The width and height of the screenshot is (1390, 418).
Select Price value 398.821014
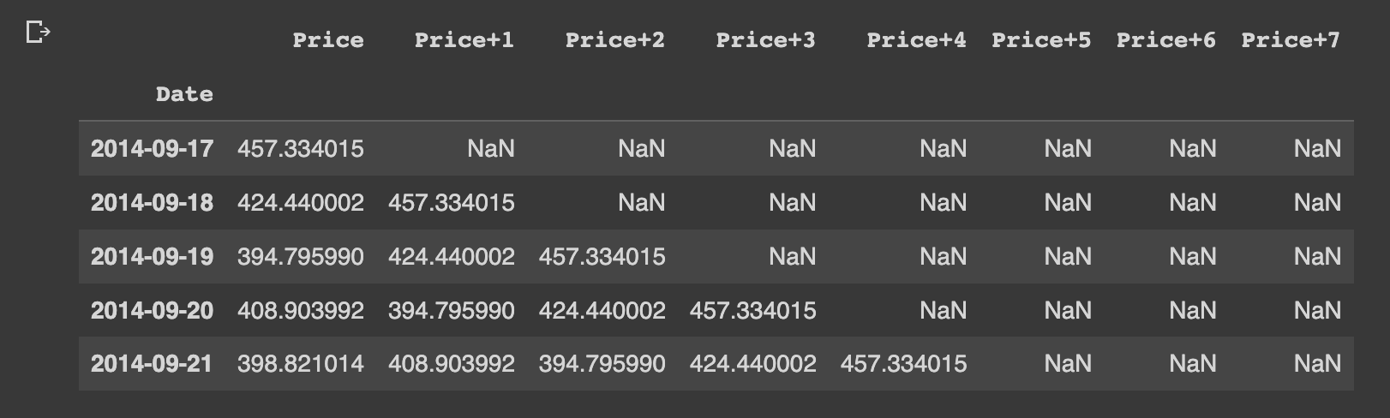pos(301,364)
